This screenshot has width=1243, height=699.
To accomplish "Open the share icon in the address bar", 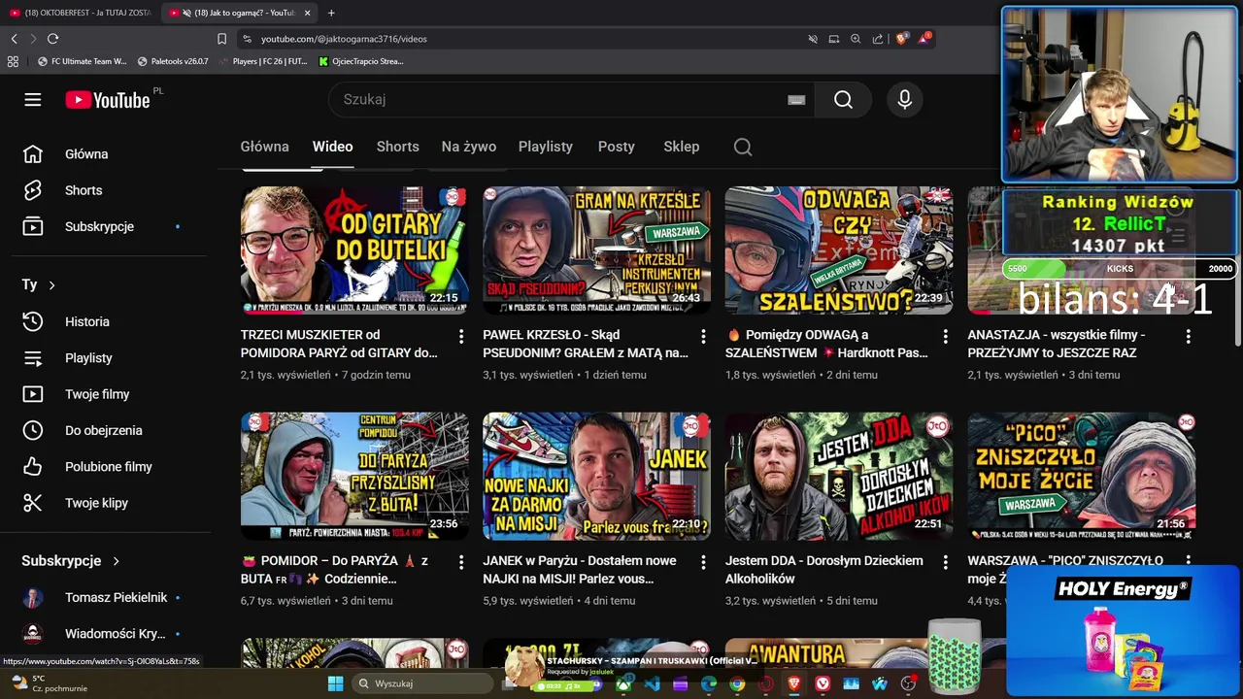I will click(878, 39).
